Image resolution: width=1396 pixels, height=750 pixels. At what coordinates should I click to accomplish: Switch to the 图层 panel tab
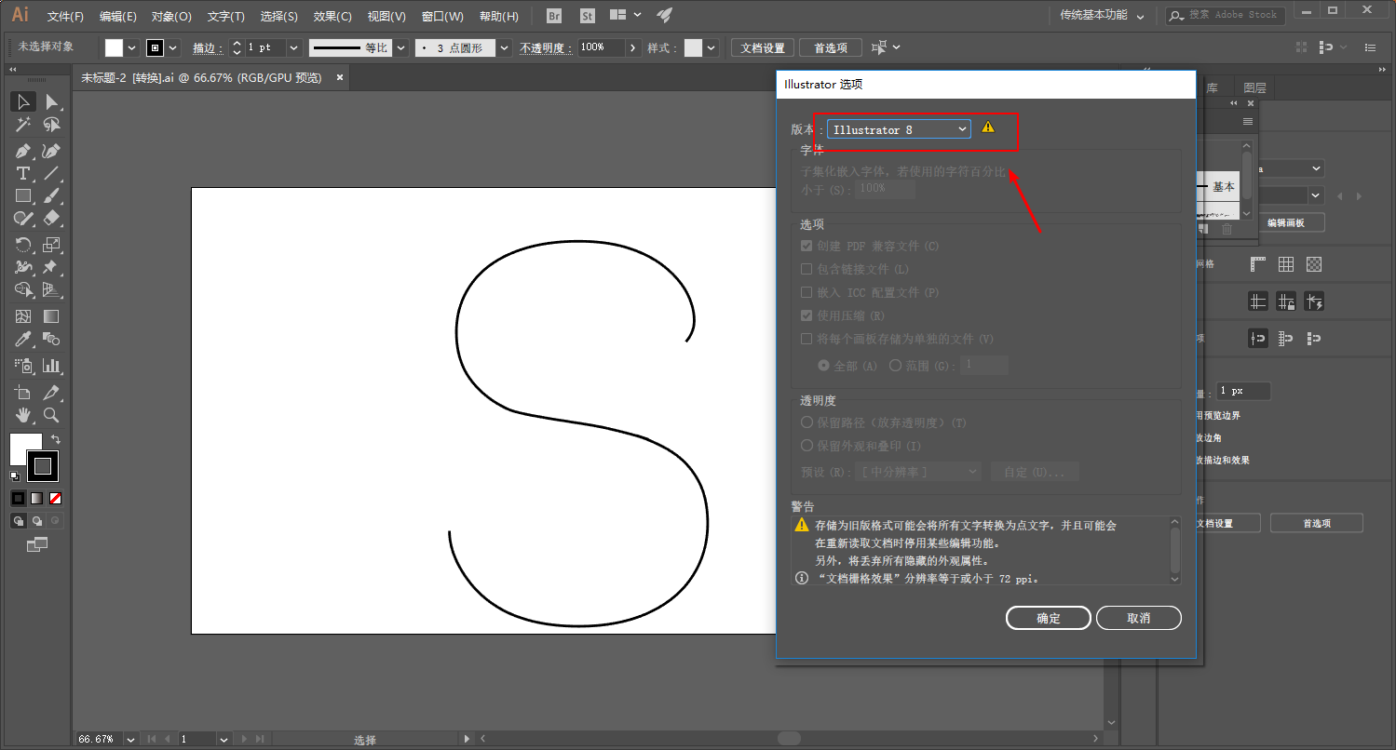coord(1255,88)
